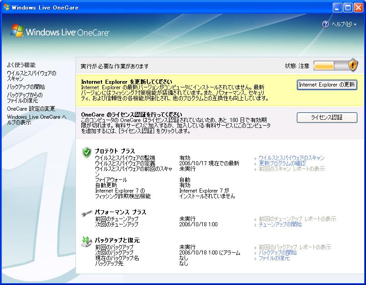This screenshot has width=366, height=285.
Task: Start tune-up via チューンアップの開始 link
Action: (x=280, y=224)
